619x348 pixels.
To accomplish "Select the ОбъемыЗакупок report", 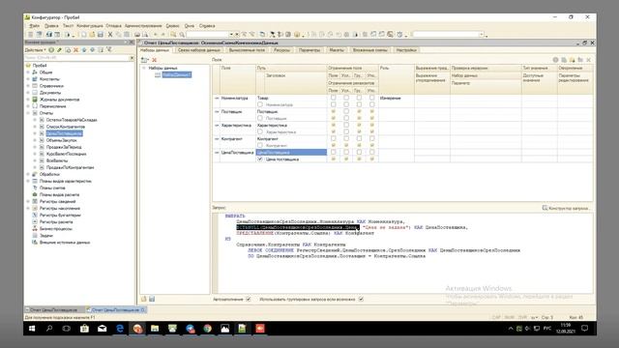I will tap(61, 140).
